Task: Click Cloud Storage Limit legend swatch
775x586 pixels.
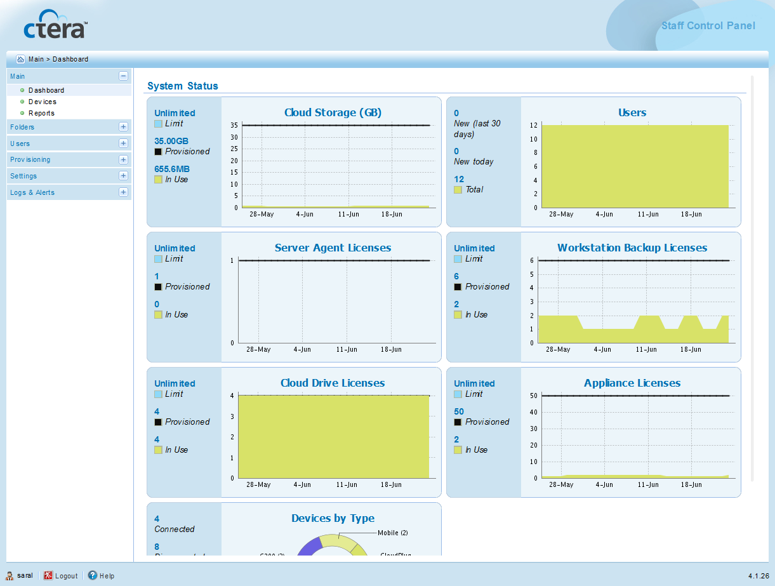Action: tap(158, 124)
